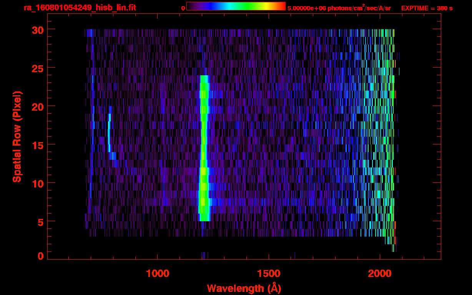Image resolution: width=472 pixels, height=295 pixels.
Task: Click the rainbow intensity color bar
Action: (236, 6)
